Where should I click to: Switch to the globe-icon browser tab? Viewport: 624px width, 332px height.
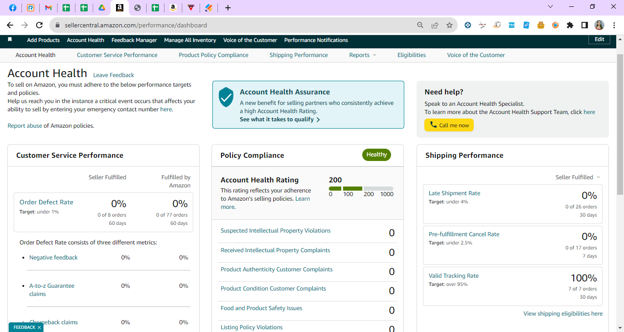tap(137, 8)
